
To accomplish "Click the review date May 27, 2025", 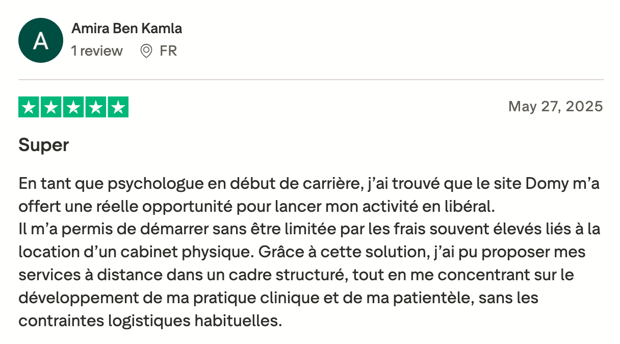I will pos(555,106).
